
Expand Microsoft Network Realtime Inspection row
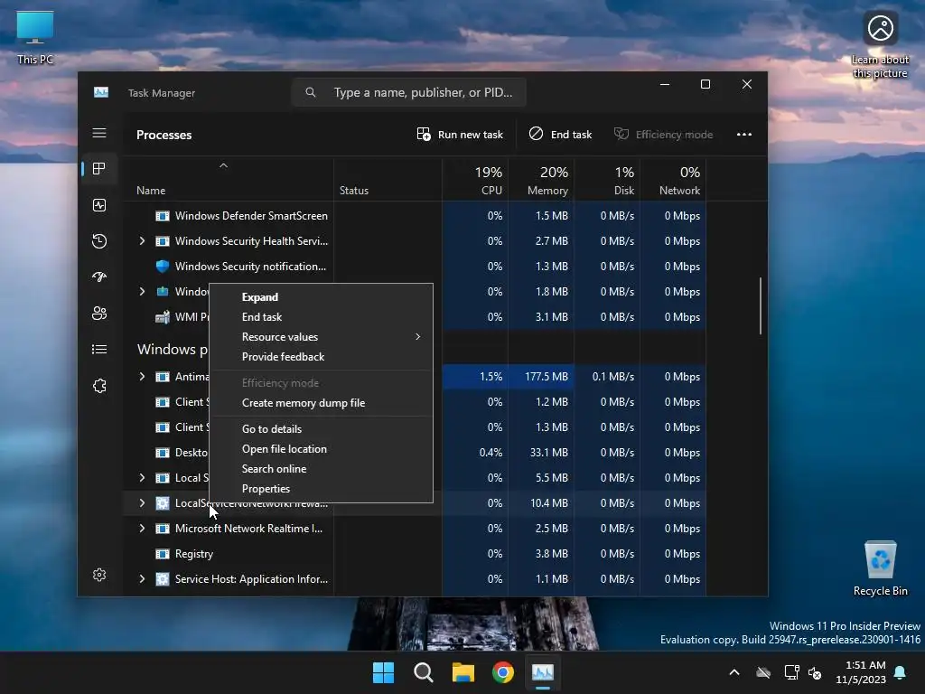tap(142, 528)
